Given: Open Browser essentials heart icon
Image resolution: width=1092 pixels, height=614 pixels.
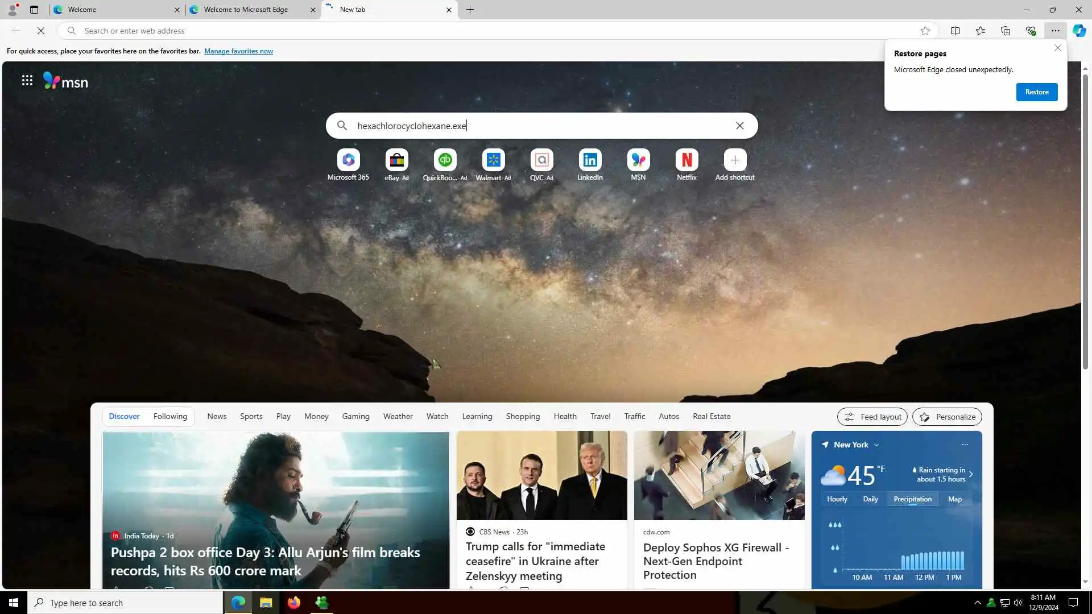Looking at the screenshot, I should click(1031, 31).
